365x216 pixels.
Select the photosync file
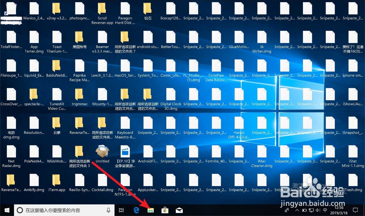click(x=80, y=11)
